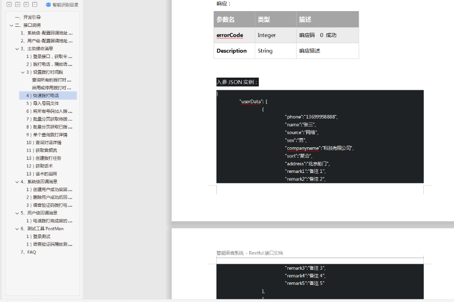
Task: Collapse the 3)设置拨打时间段 chevron
Action: click(23, 72)
